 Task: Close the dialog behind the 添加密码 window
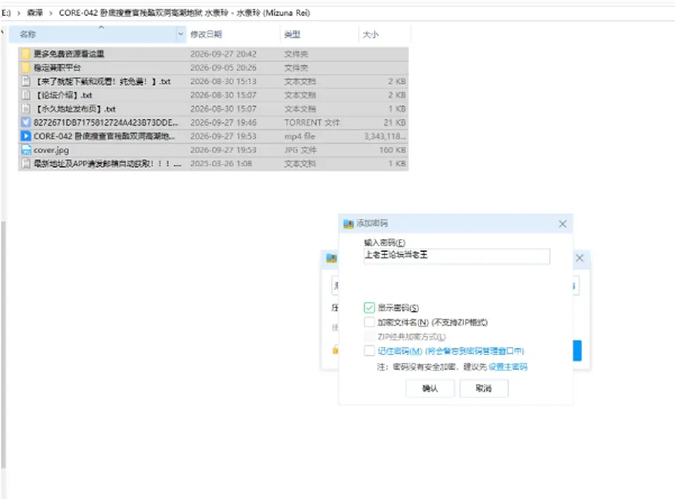579,258
